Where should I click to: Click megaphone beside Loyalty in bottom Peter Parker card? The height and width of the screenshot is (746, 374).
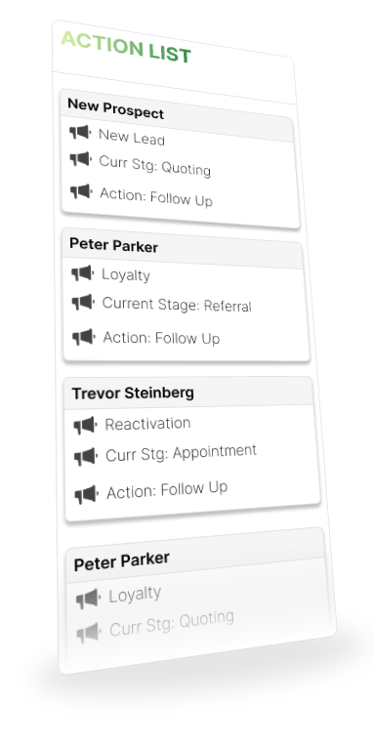click(89, 599)
